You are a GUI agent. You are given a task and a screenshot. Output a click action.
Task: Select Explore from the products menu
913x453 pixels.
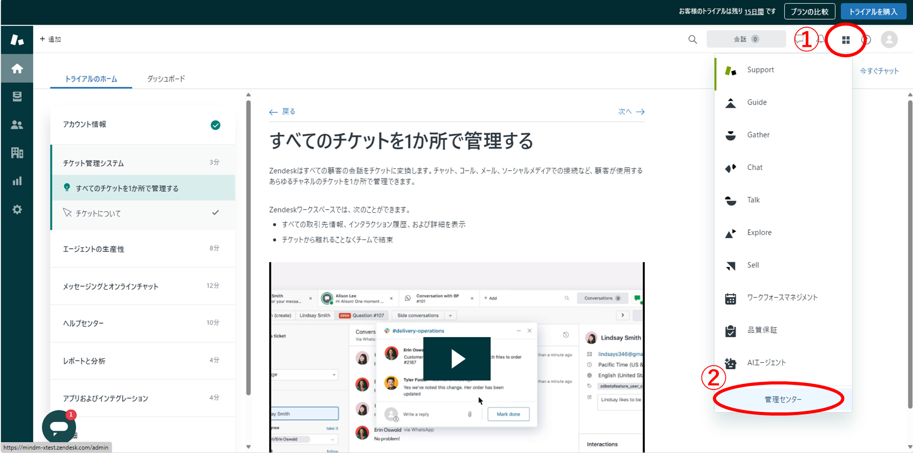[x=759, y=232]
